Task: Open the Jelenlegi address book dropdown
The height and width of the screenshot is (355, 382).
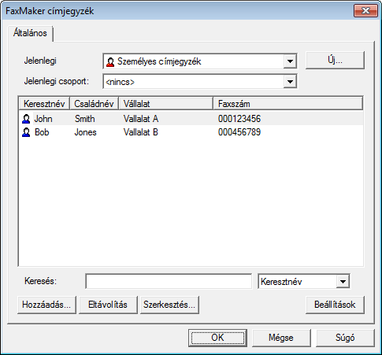Action: click(x=290, y=61)
